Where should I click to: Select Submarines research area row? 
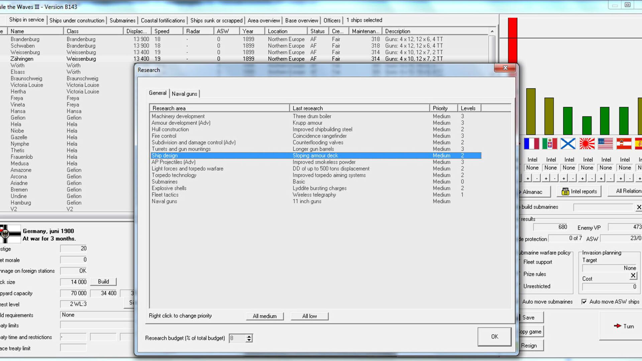316,182
